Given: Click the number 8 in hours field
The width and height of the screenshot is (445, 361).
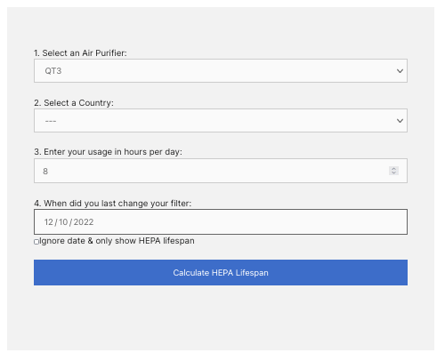Looking at the screenshot, I should [x=45, y=172].
